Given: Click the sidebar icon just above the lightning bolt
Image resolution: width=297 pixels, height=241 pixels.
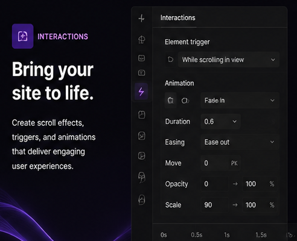Looking at the screenshot, I should [142, 72].
